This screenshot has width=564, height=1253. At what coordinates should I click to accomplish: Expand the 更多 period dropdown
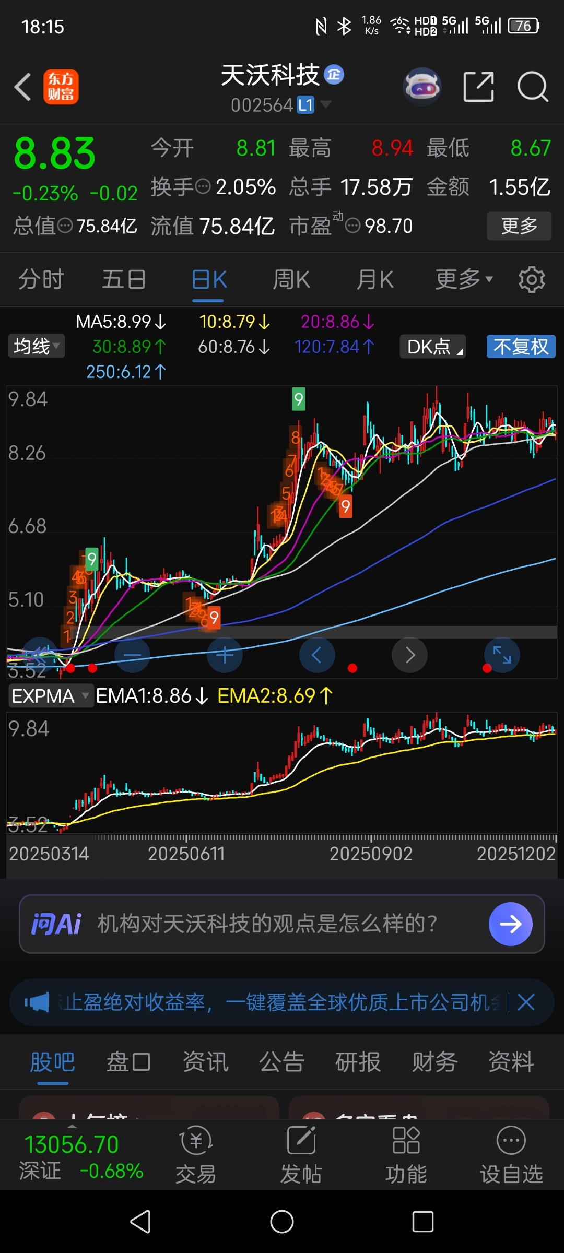click(x=464, y=279)
